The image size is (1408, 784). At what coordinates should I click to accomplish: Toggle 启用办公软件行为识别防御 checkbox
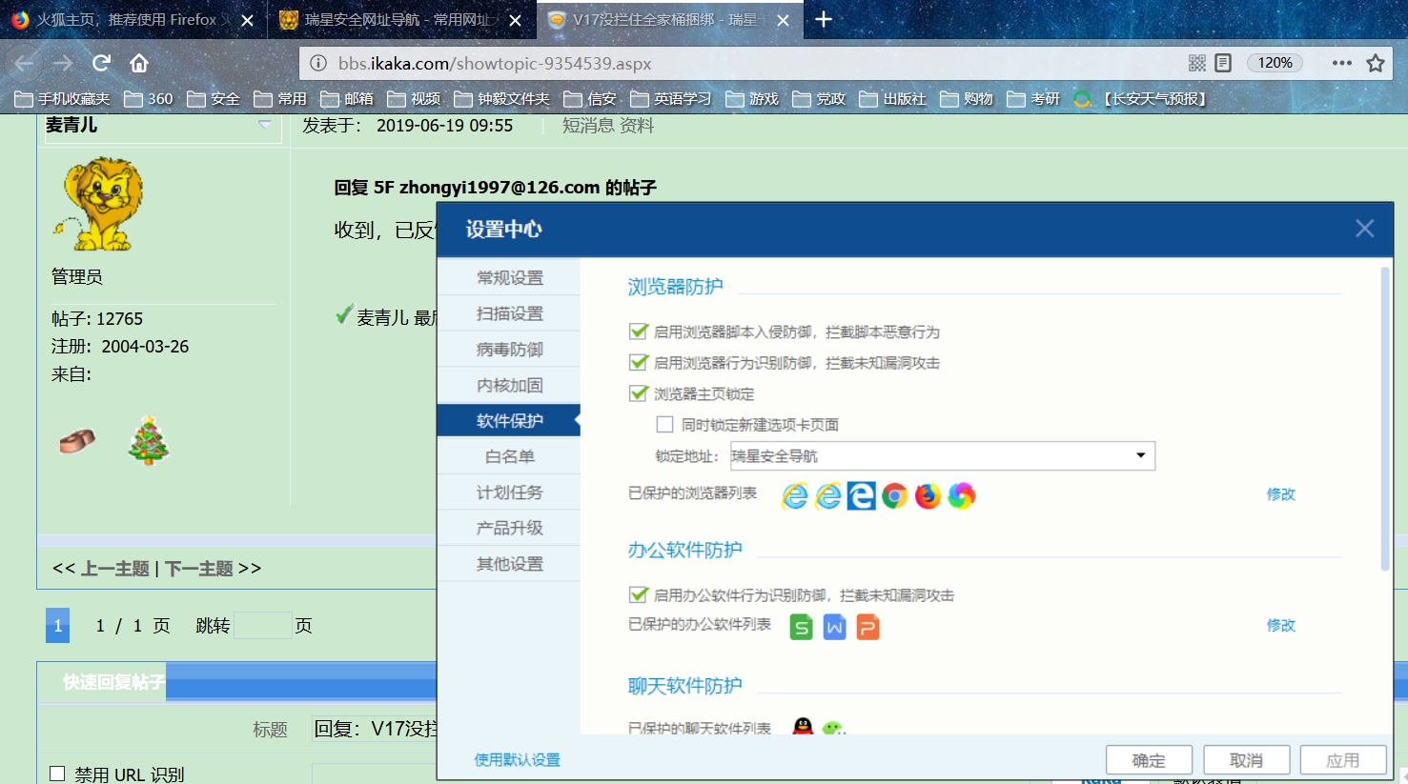click(639, 595)
